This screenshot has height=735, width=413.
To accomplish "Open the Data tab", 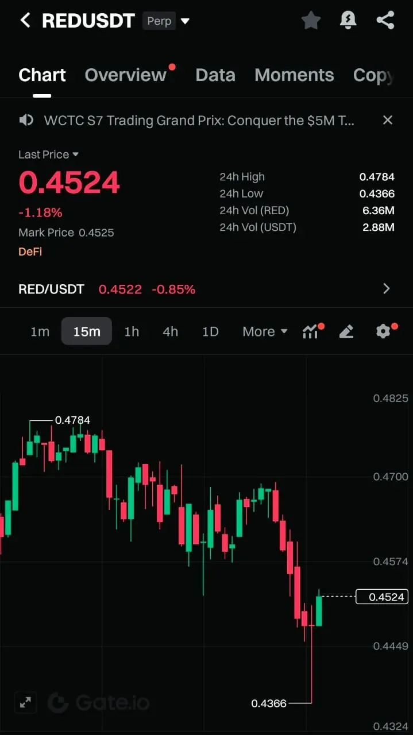I will pos(215,75).
